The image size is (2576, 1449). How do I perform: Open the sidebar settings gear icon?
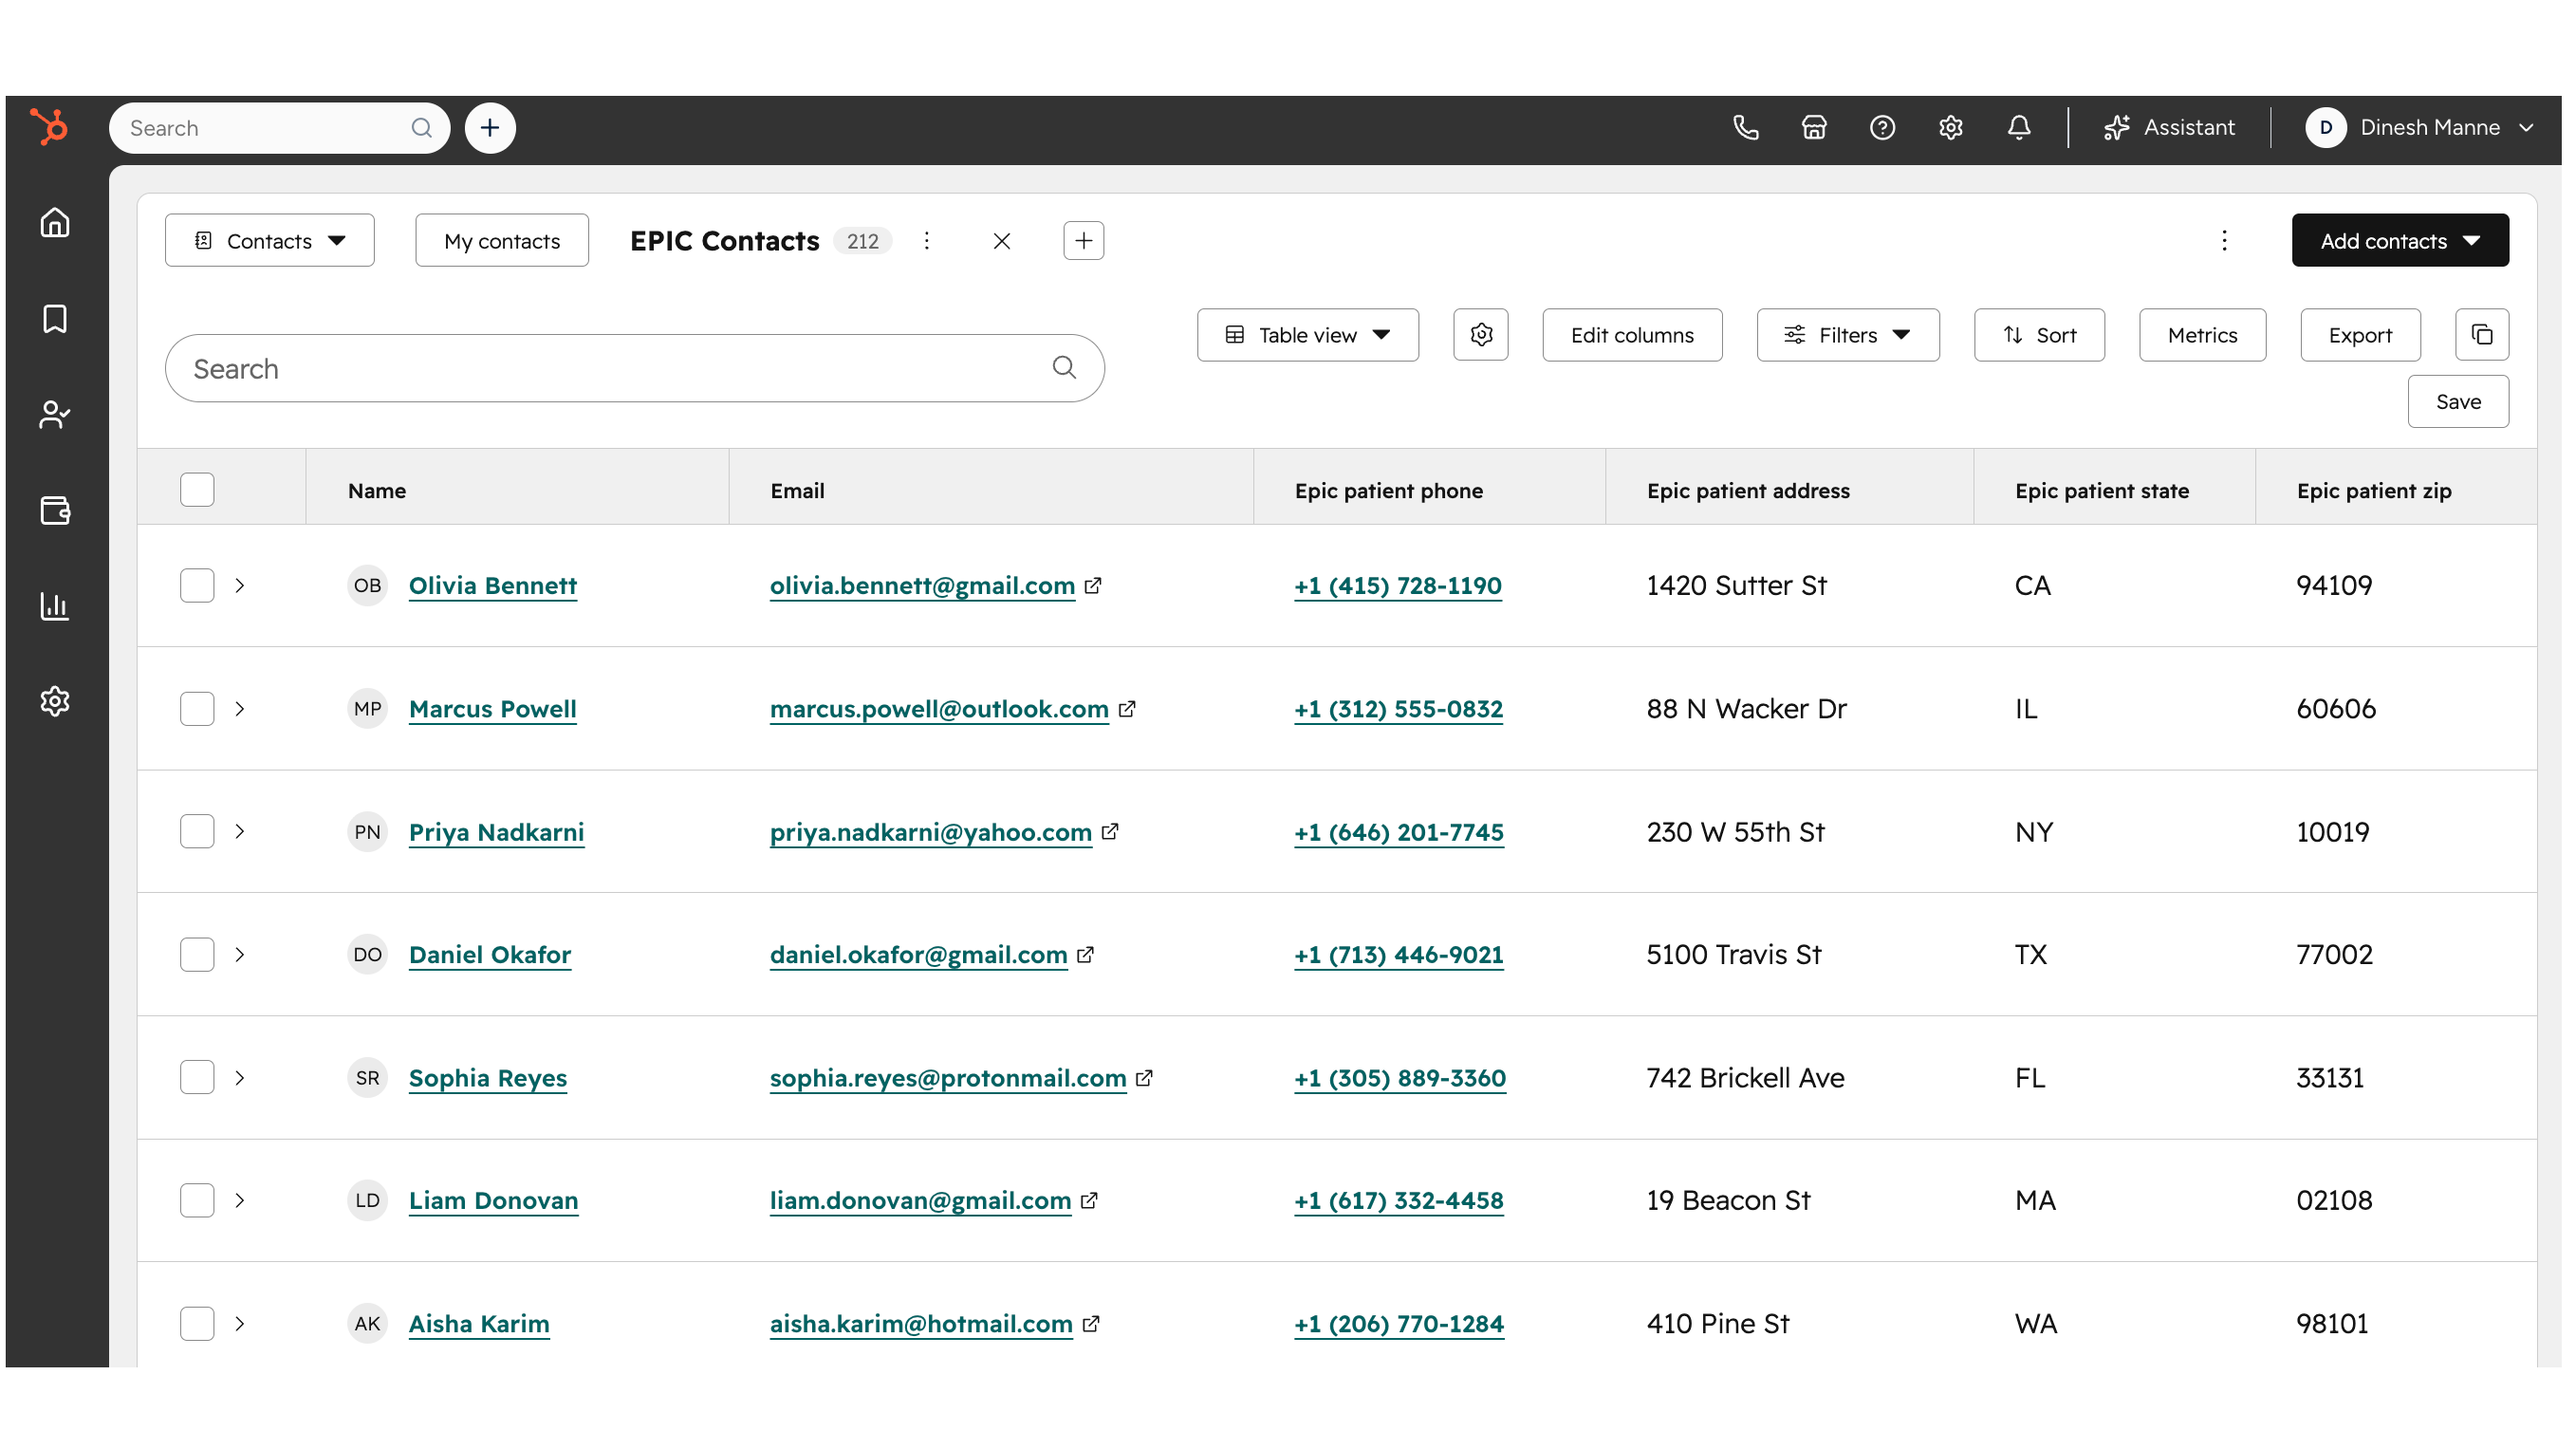[x=55, y=701]
